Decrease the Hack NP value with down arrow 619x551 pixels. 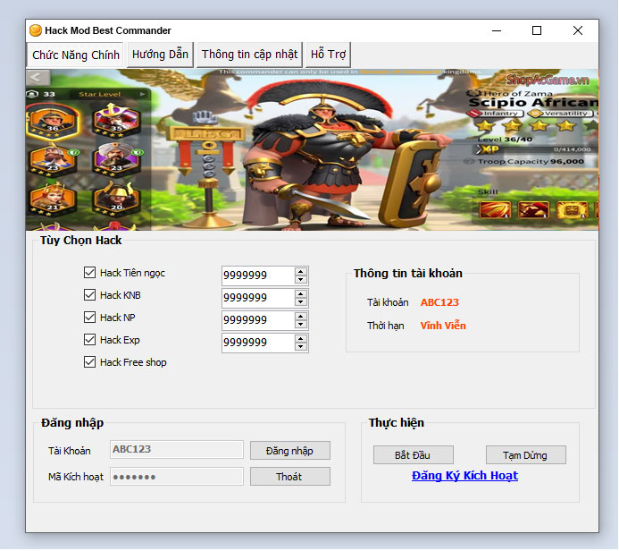[301, 324]
